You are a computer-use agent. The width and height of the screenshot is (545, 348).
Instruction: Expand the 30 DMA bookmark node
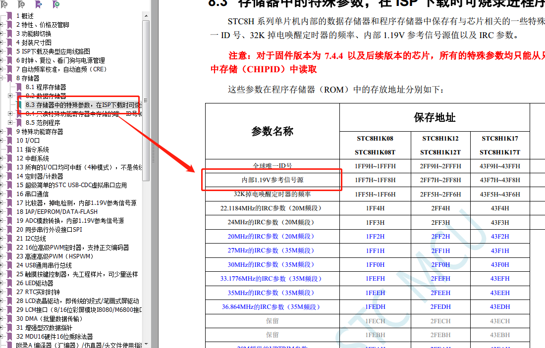pyautogui.click(x=1, y=319)
